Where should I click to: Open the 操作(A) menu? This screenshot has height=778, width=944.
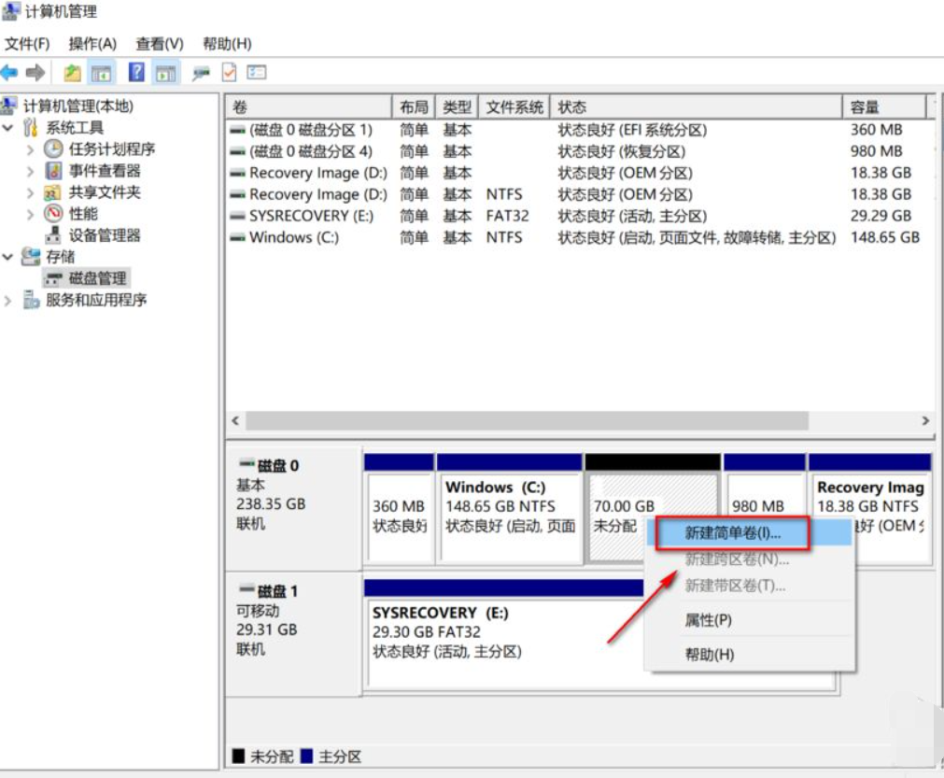[x=91, y=43]
